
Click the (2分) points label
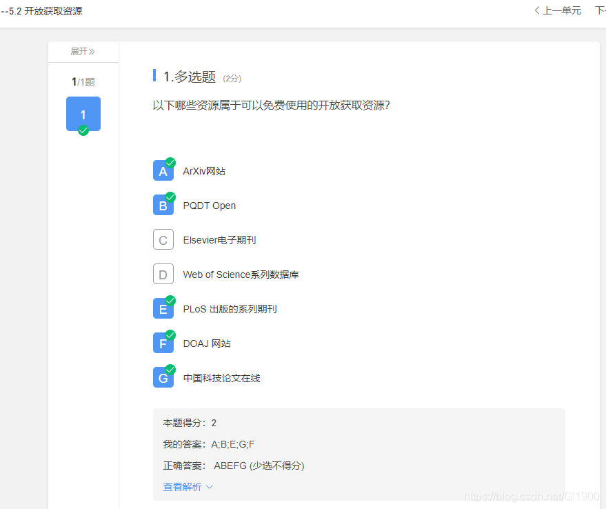(x=232, y=79)
